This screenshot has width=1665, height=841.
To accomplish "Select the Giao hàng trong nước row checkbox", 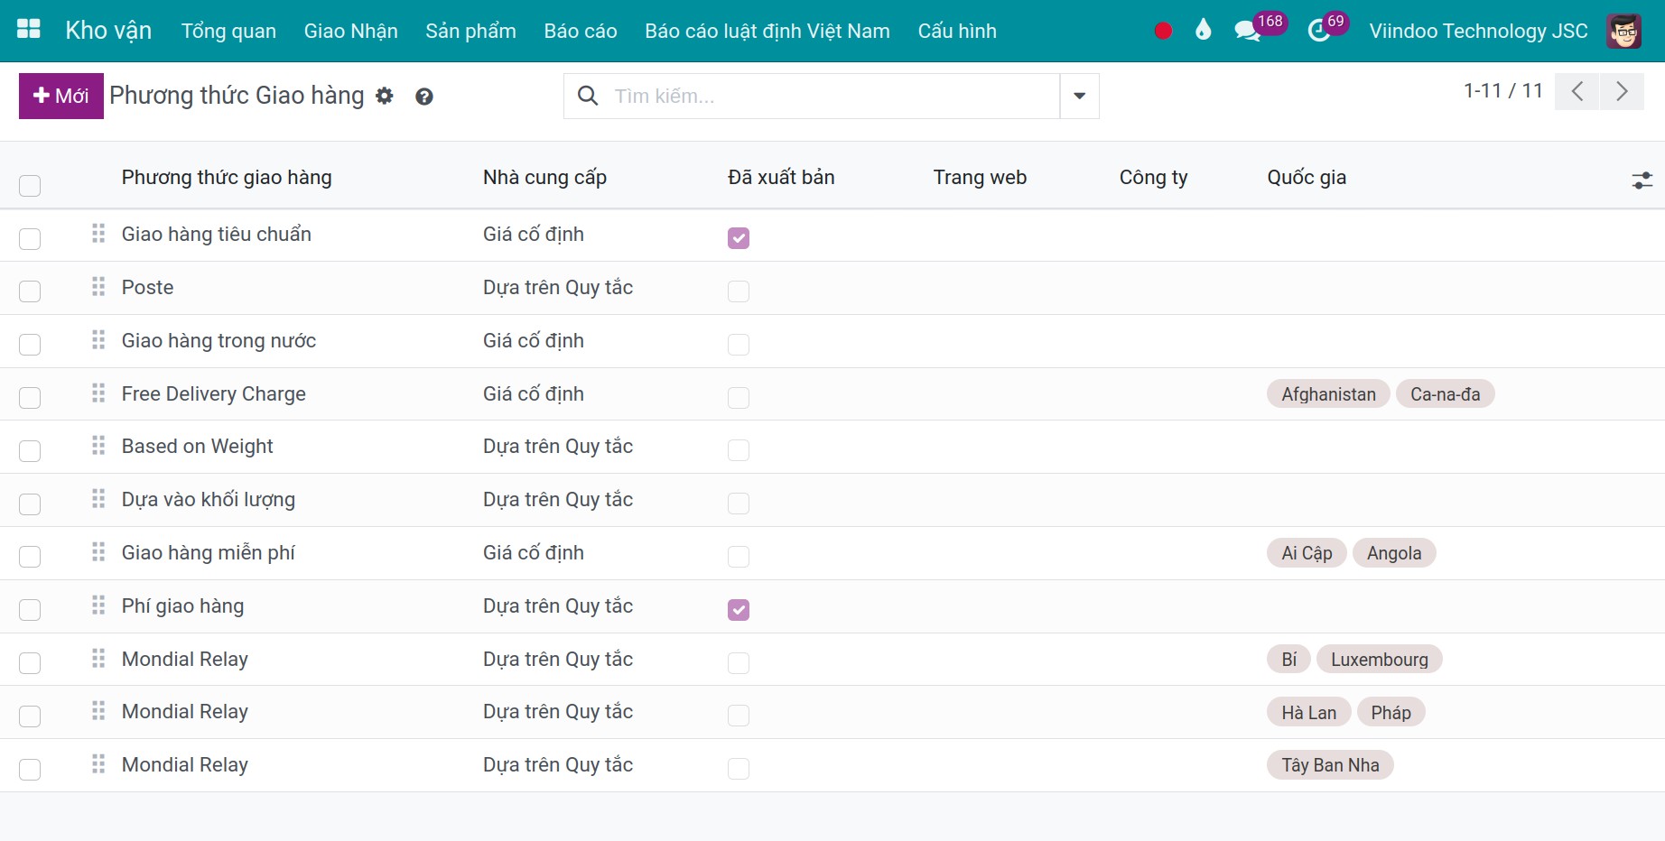I will coord(30,345).
